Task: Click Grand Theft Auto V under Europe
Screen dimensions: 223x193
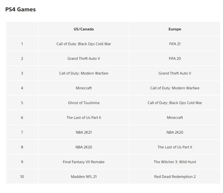Action: point(175,73)
